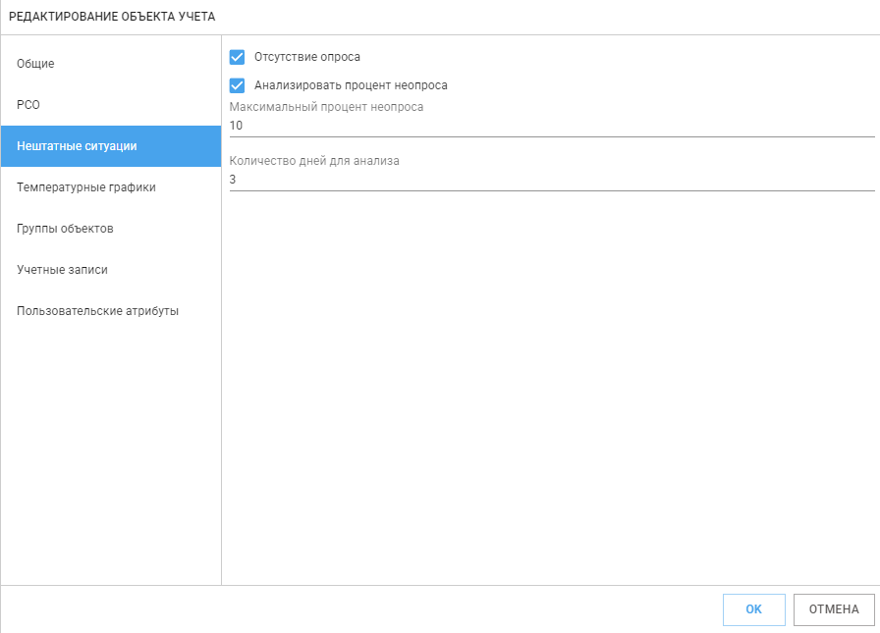Uncheck the Отсутствие опроса checkbox
This screenshot has height=633, width=880.
[237, 57]
